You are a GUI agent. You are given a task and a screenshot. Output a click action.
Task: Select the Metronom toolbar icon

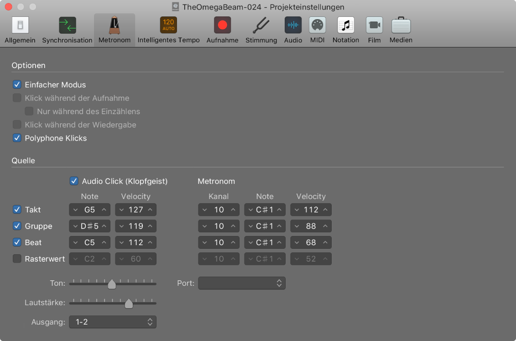point(115,25)
